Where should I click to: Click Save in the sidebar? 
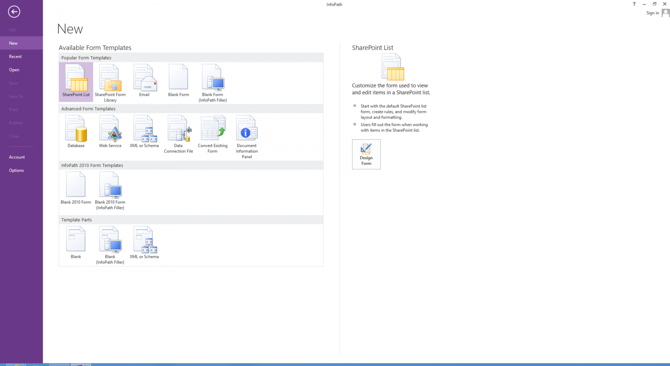point(21,83)
